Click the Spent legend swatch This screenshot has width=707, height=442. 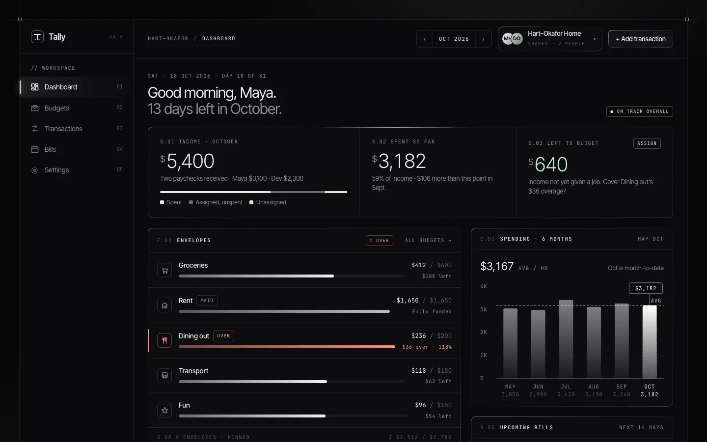pyautogui.click(x=162, y=202)
